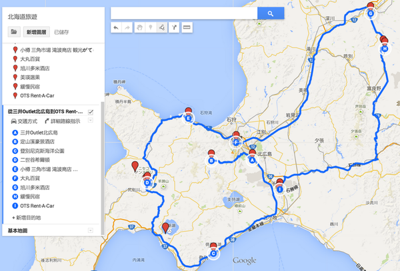Open the folder icon button
Viewport: 400px width, 271px height.
point(13,31)
